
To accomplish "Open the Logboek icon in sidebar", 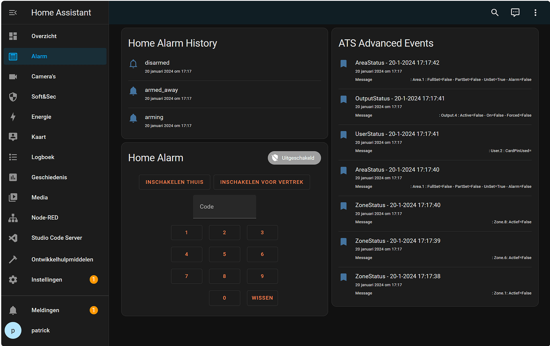I will click(13, 157).
